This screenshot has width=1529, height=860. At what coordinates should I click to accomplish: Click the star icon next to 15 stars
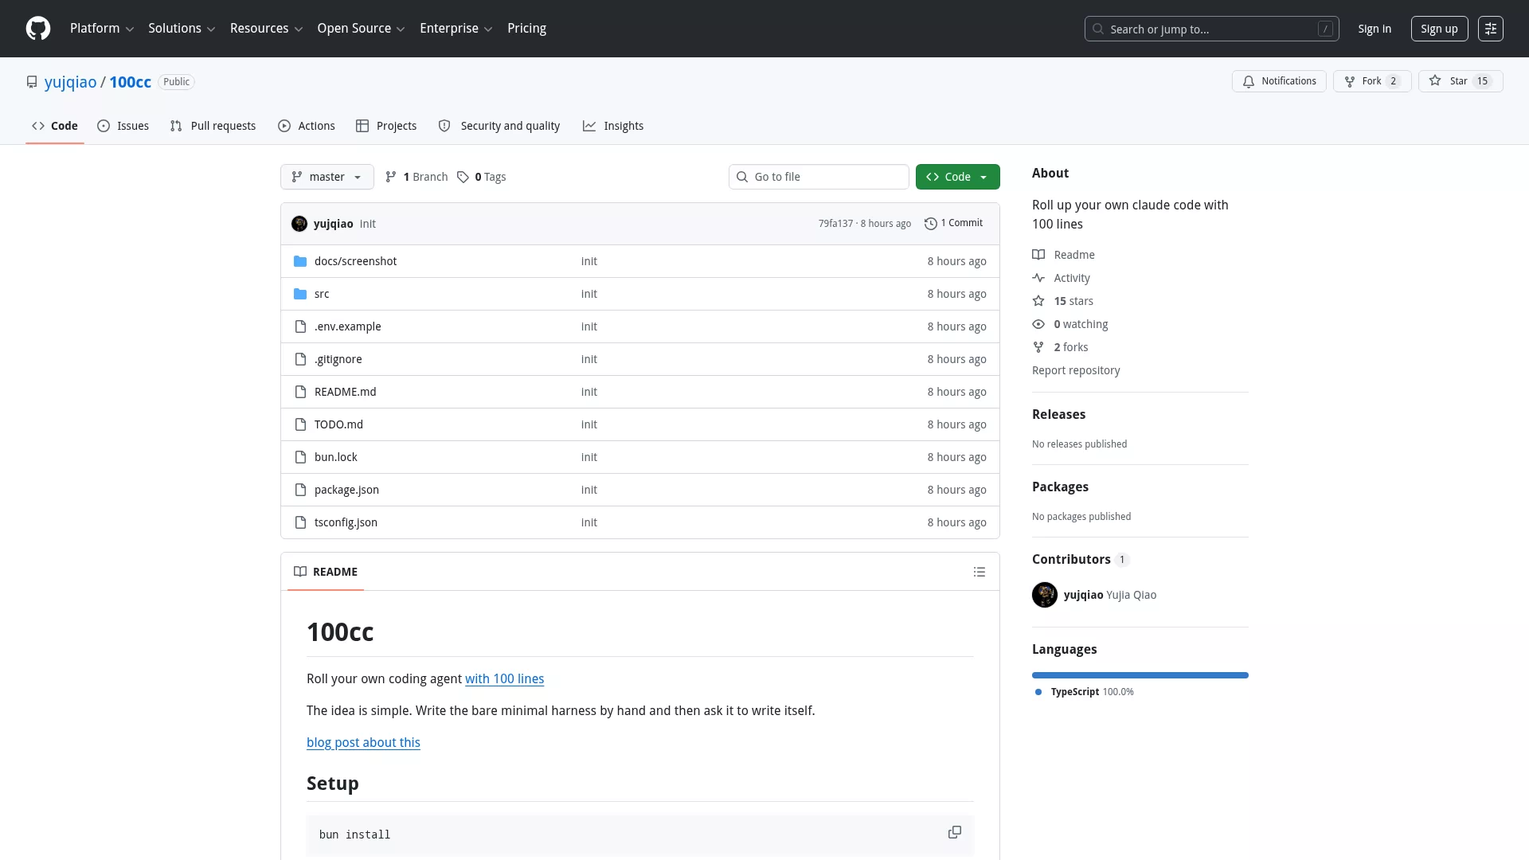[1038, 301]
